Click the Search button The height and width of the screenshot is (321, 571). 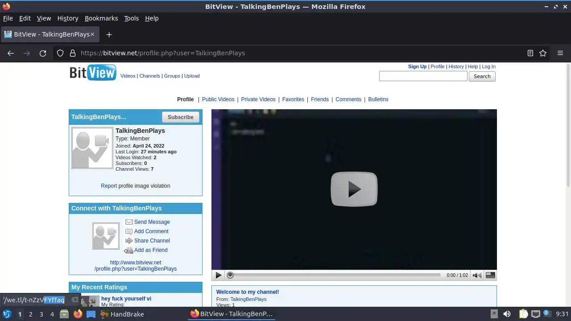click(482, 76)
